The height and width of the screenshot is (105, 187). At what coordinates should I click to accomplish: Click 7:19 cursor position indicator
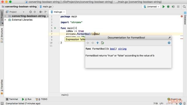[x=155, y=104]
